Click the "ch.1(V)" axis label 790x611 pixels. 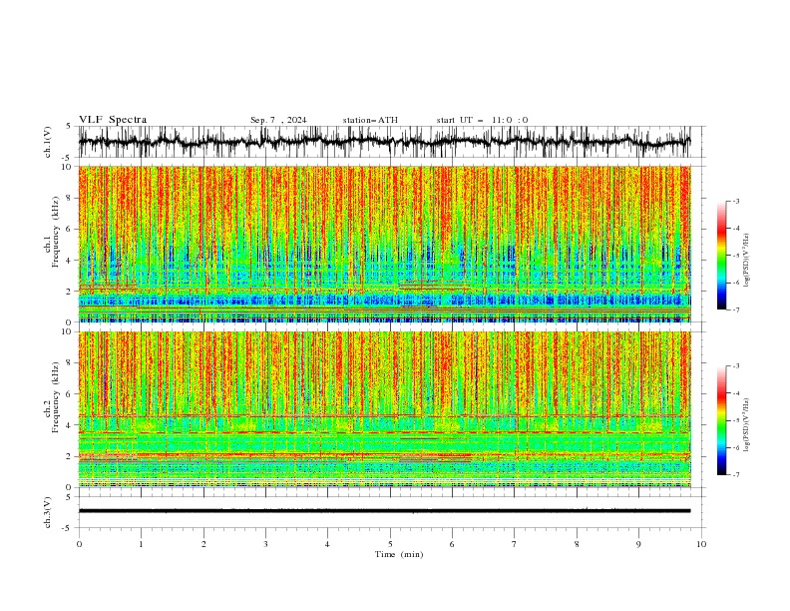pyautogui.click(x=48, y=142)
